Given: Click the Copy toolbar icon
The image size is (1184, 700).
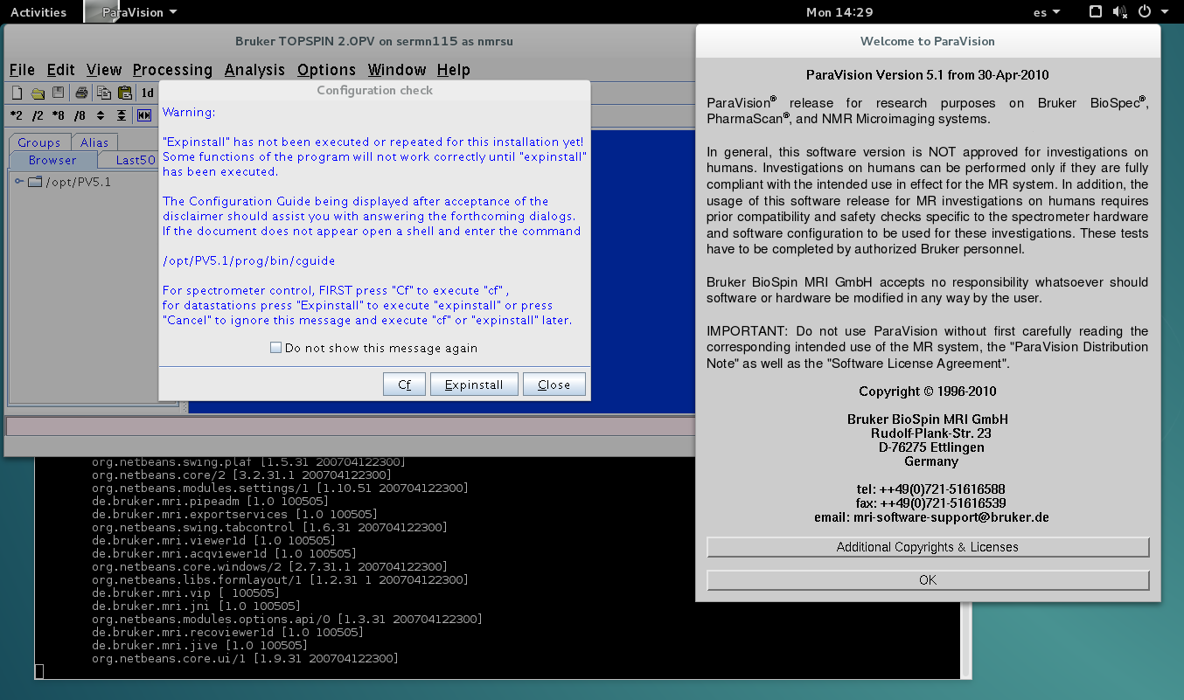Looking at the screenshot, I should pos(104,93).
